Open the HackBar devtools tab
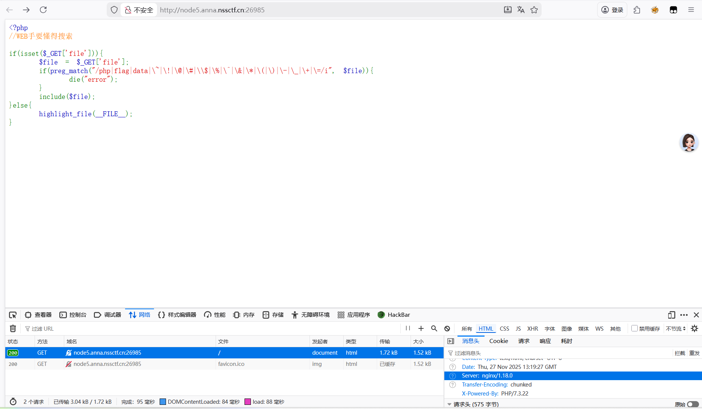 pyautogui.click(x=394, y=315)
